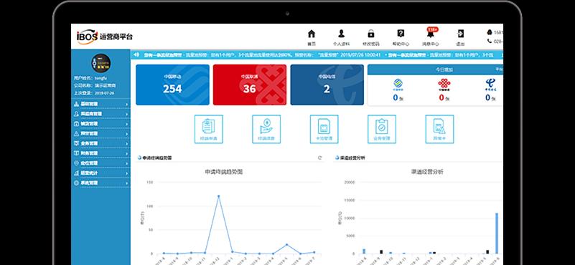The image size is (575, 265).
Task: Open the clipboard checkmark 业务管理 shortcut tile
Action: [382, 129]
